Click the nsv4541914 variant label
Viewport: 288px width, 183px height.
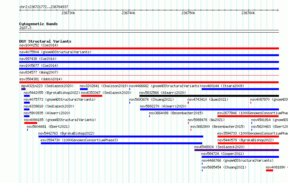(x=270, y=120)
